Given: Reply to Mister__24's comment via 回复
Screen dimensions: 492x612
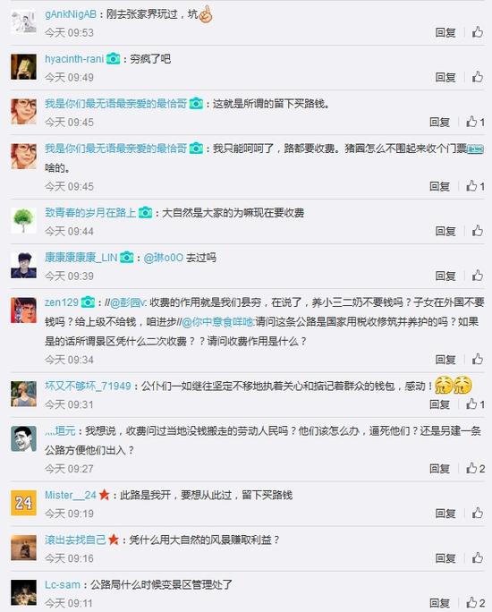Looking at the screenshot, I should pyautogui.click(x=445, y=513).
